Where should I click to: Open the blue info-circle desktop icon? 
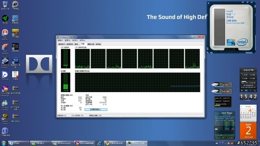[x=5, y=132]
